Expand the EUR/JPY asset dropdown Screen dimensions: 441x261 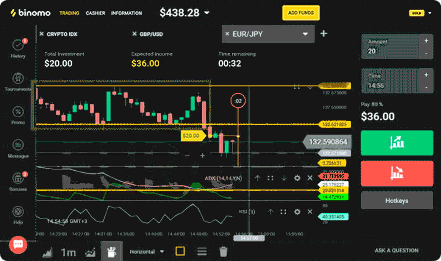[305, 34]
